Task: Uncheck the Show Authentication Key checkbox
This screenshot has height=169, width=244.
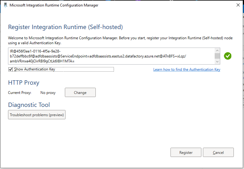Action: click(x=11, y=70)
